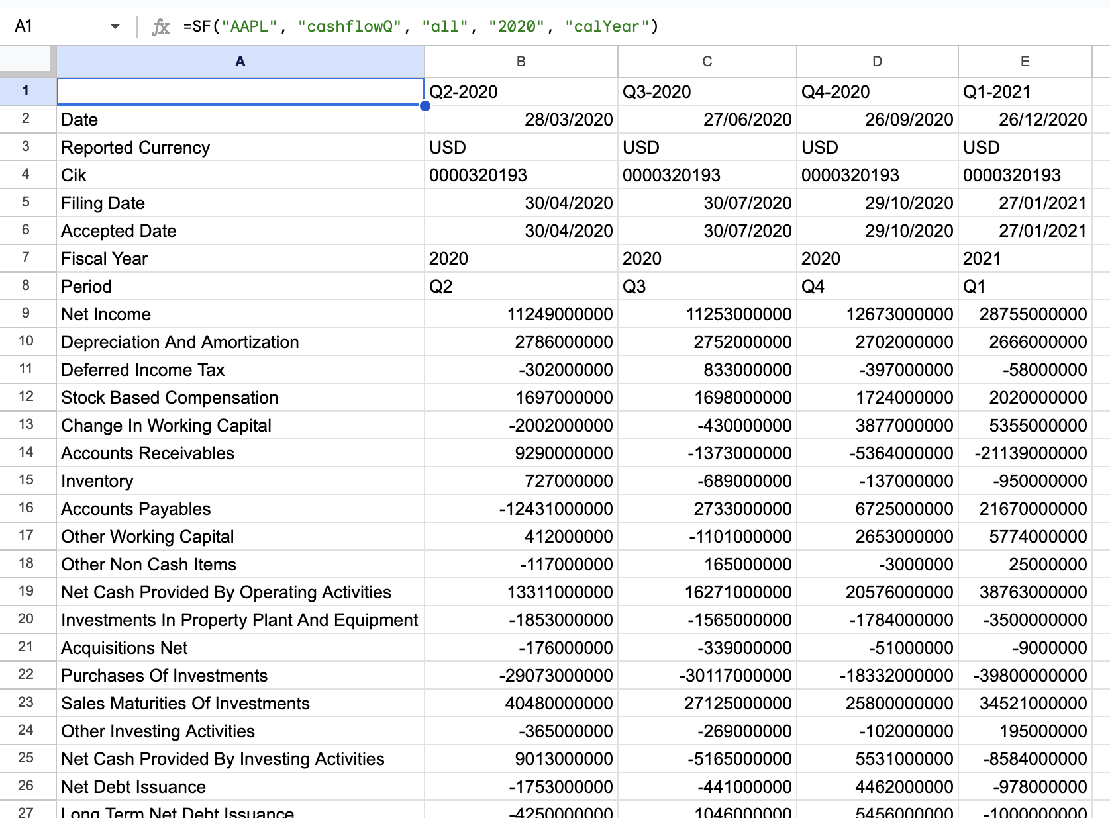Click Inventory value -689000000
Screen dimensions: 1110x818
tap(707, 481)
